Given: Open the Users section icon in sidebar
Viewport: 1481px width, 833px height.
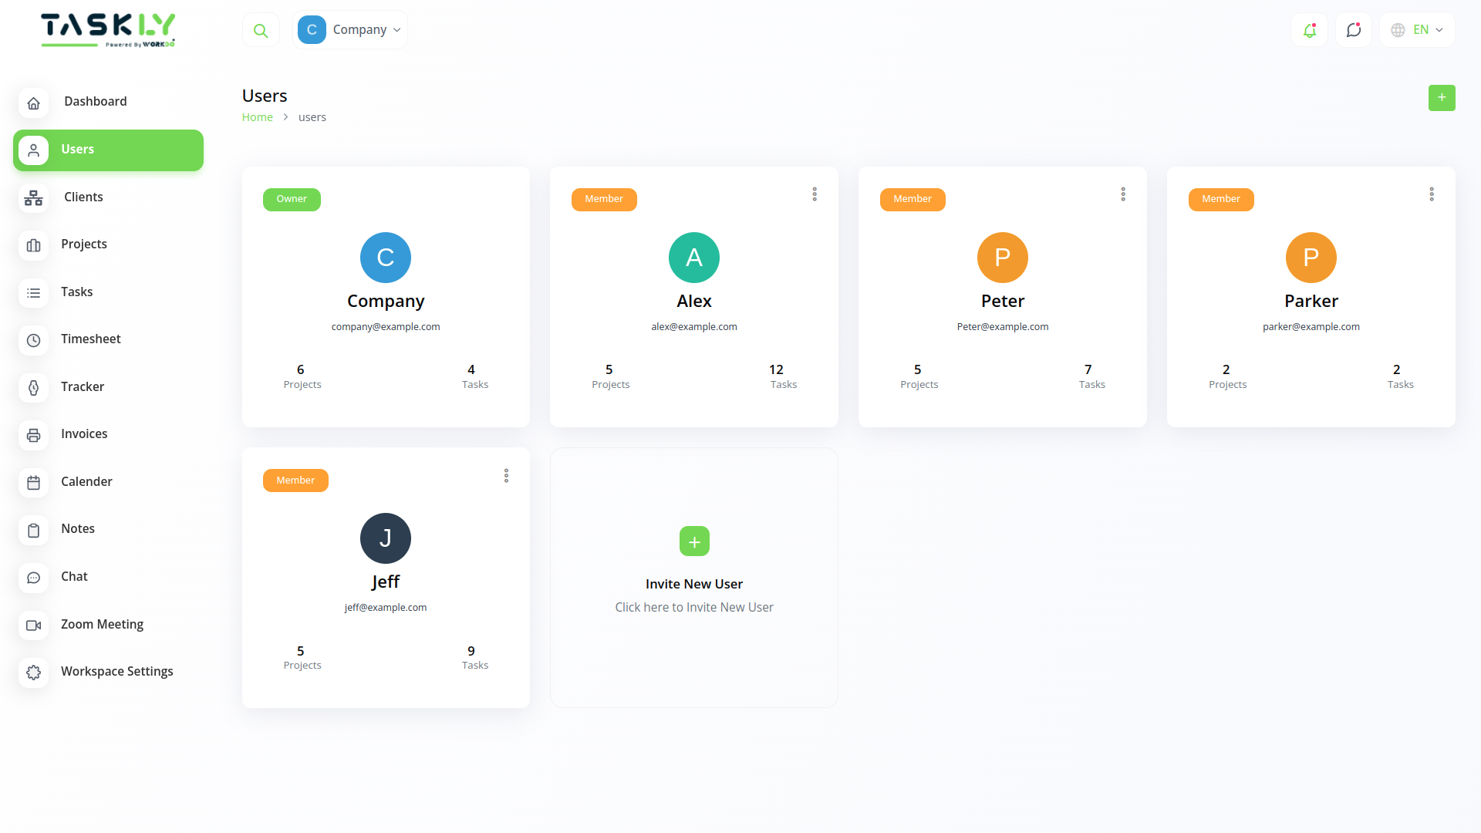Looking at the screenshot, I should pyautogui.click(x=33, y=150).
